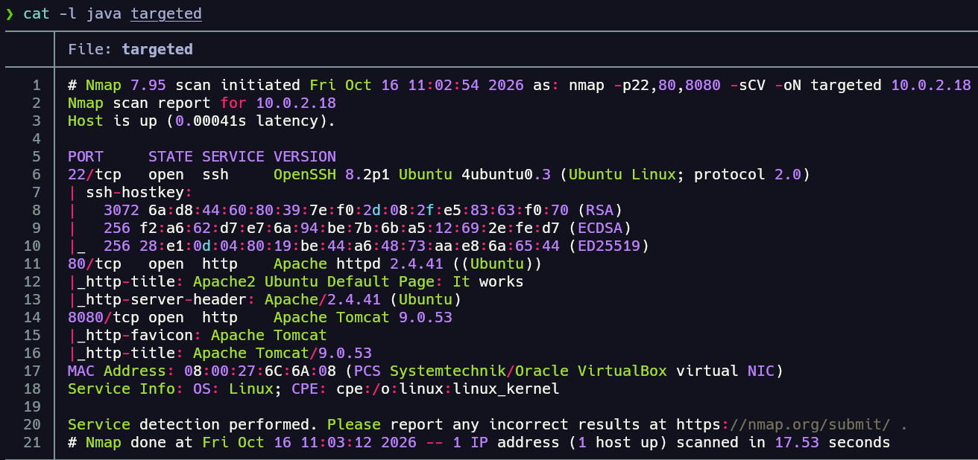Screen dimensions: 978x460
Task: Open the https://nmap.org/submit/ link
Action: pos(783,424)
